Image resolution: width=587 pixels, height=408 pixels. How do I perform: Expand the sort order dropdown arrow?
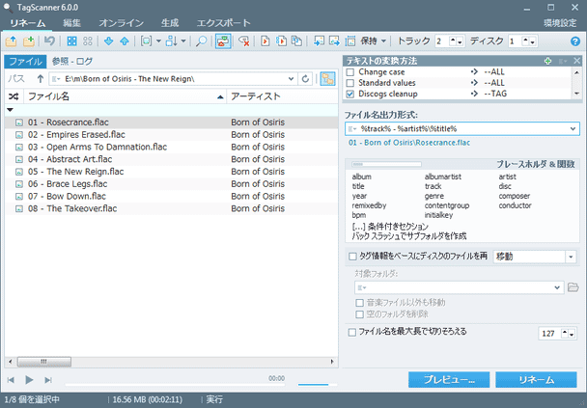click(x=183, y=41)
